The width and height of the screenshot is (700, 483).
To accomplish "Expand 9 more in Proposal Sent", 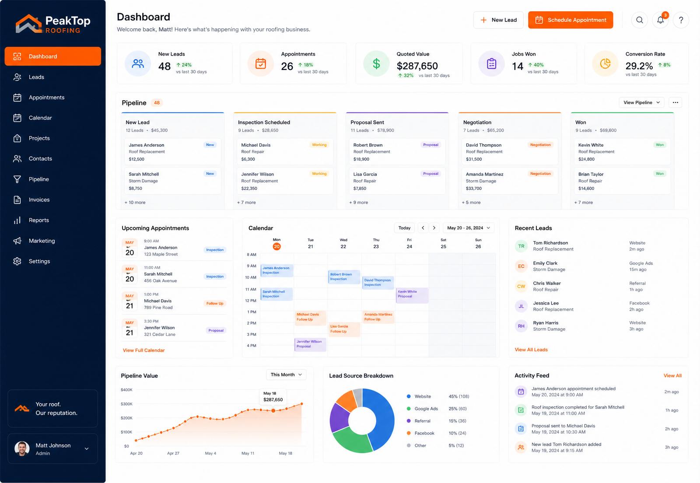I will click(x=359, y=203).
